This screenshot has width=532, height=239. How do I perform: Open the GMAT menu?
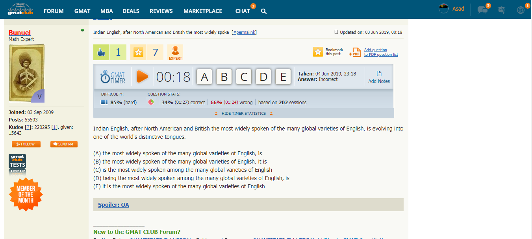pyautogui.click(x=82, y=11)
